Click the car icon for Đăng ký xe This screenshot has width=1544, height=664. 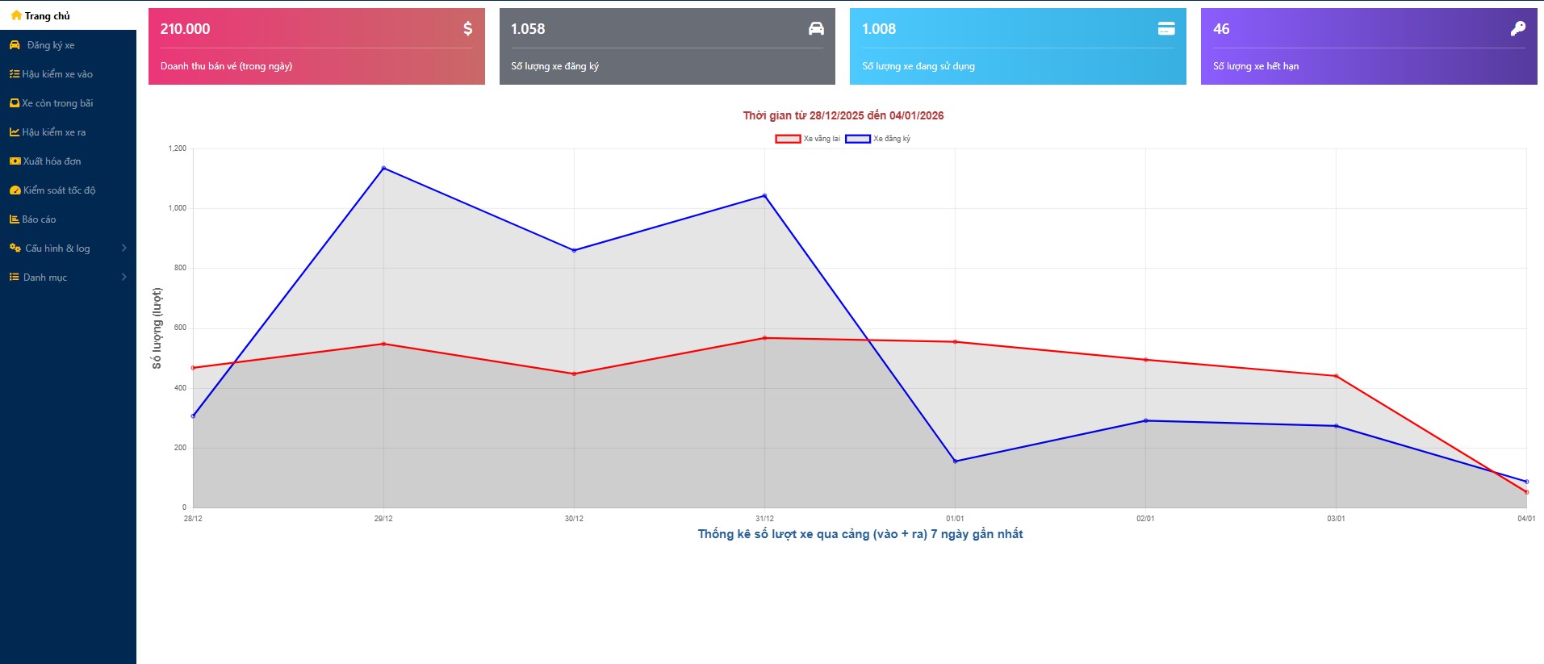pyautogui.click(x=15, y=45)
